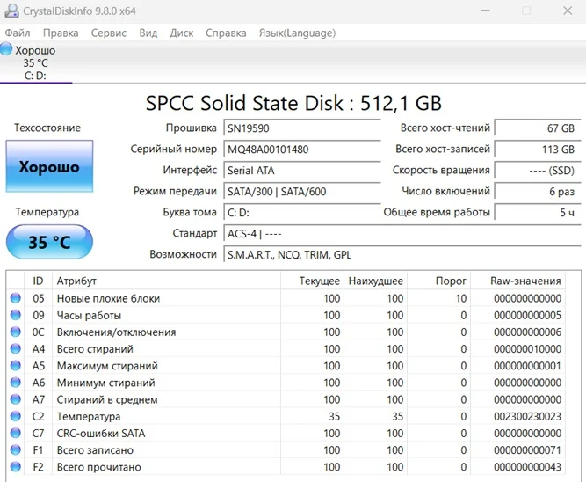586x482 pixels.
Task: Close the CrystalDiskInfo window
Action: pyautogui.click(x=568, y=11)
